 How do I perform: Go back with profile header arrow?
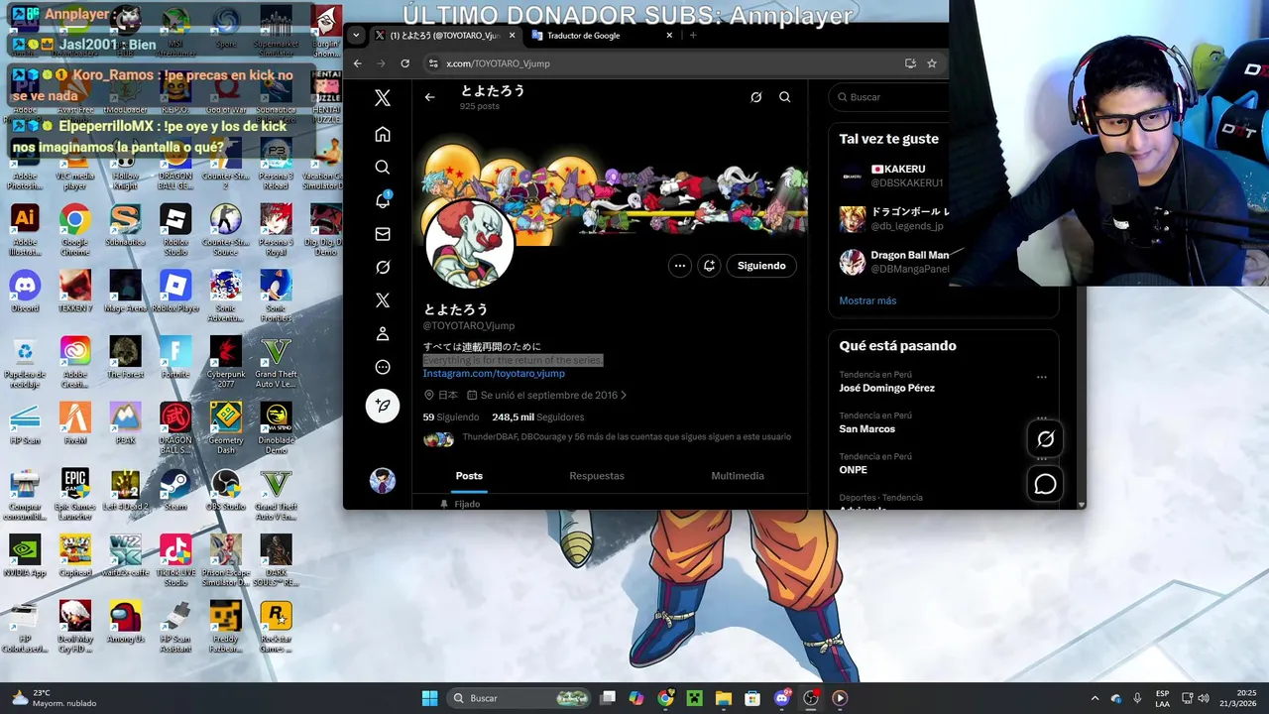click(429, 97)
